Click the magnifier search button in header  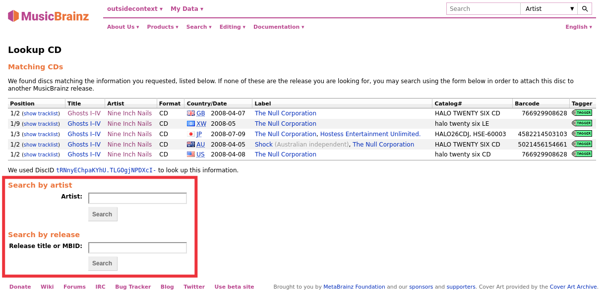click(585, 9)
